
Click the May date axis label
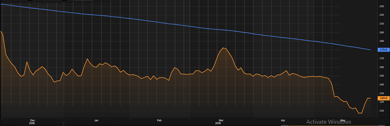pyautogui.click(x=343, y=121)
